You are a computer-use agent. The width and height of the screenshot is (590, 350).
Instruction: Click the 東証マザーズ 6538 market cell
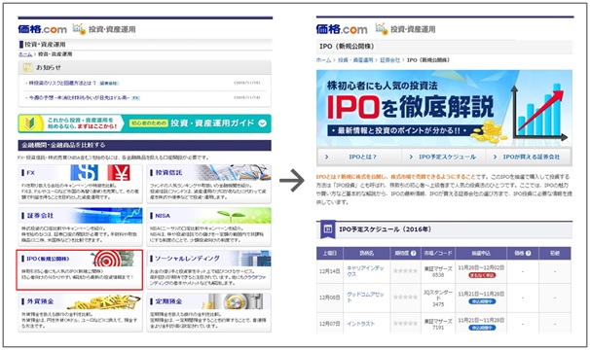point(438,271)
